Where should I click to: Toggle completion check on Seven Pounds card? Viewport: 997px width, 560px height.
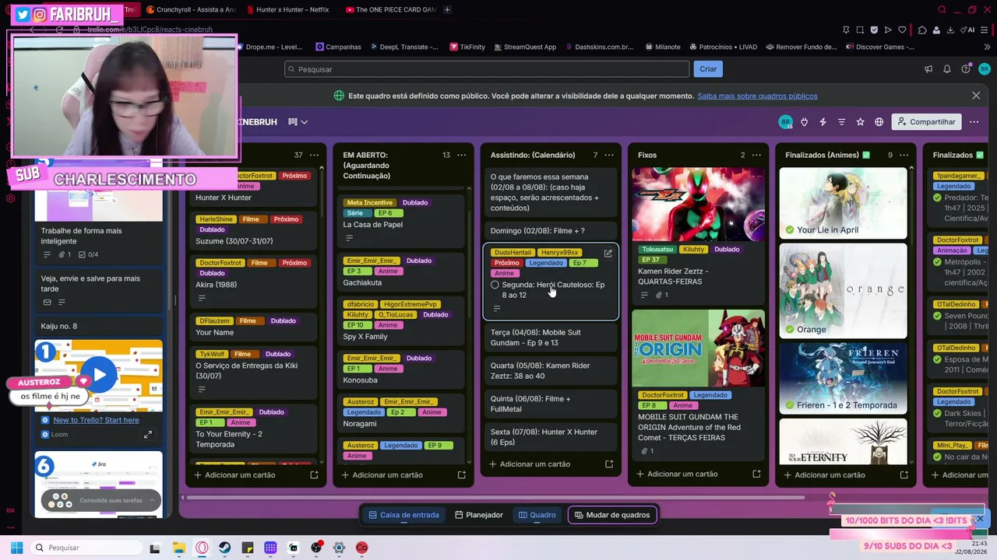[x=938, y=316]
